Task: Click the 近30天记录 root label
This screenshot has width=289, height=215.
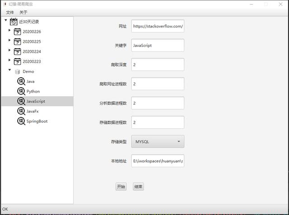Action: click(29, 22)
